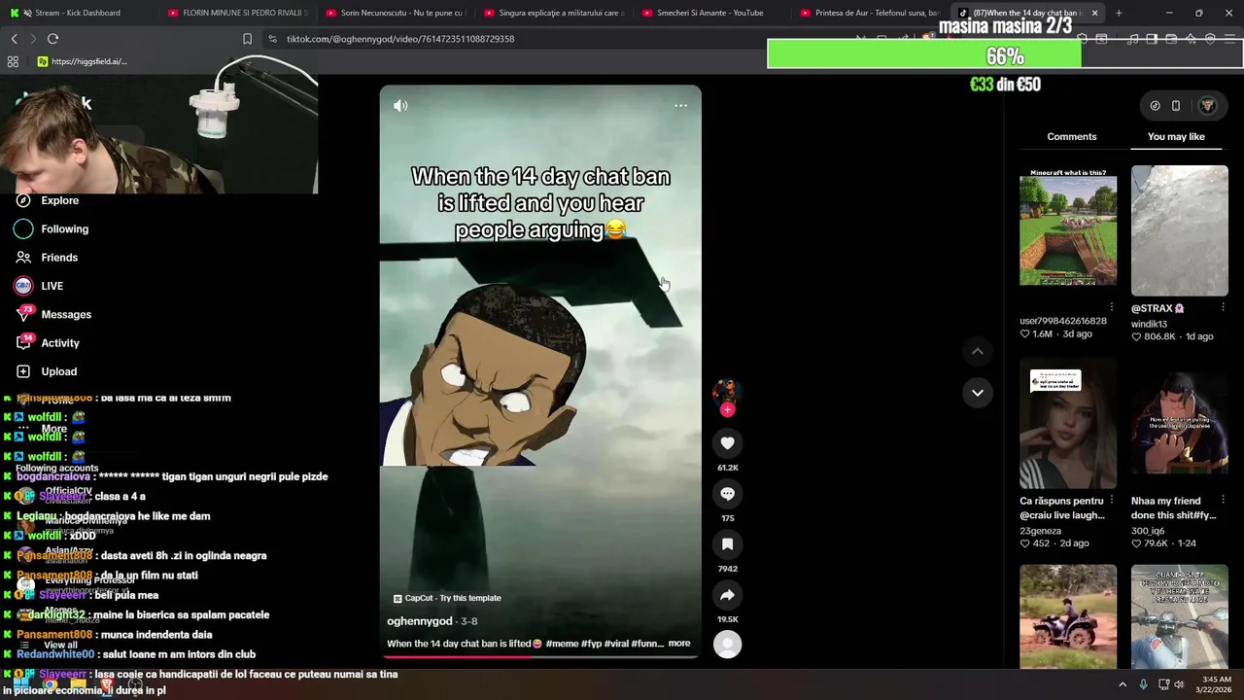Open the video more options (three dots)

point(680,106)
